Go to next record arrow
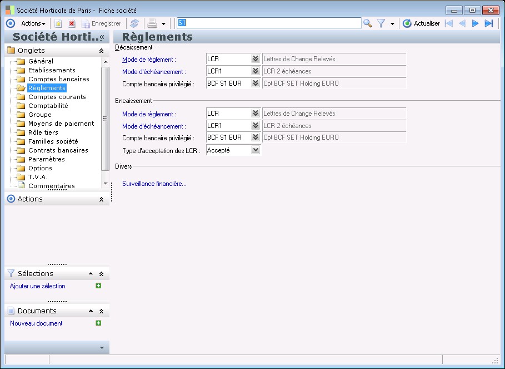Viewport: 505px width, 369px height. click(x=475, y=23)
